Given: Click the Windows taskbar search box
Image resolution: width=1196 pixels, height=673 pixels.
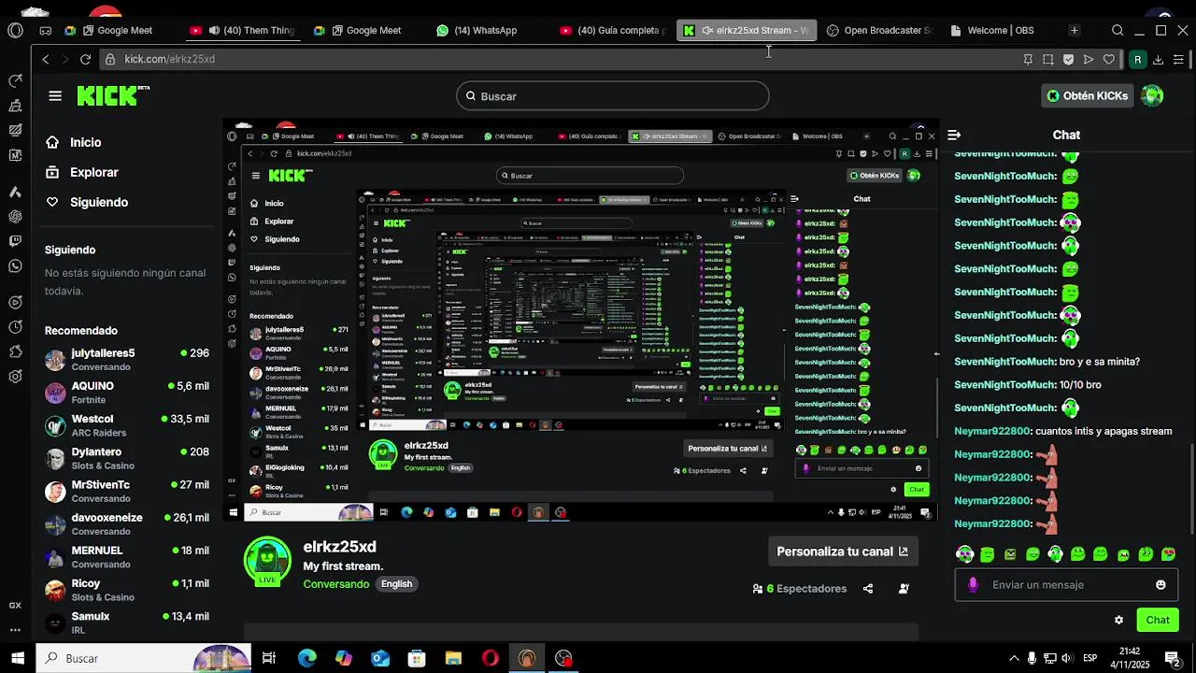Looking at the screenshot, I should click(x=145, y=658).
